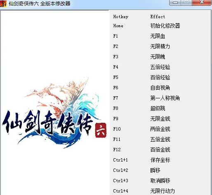Select the 五倍经验 effect text

tap(160, 67)
